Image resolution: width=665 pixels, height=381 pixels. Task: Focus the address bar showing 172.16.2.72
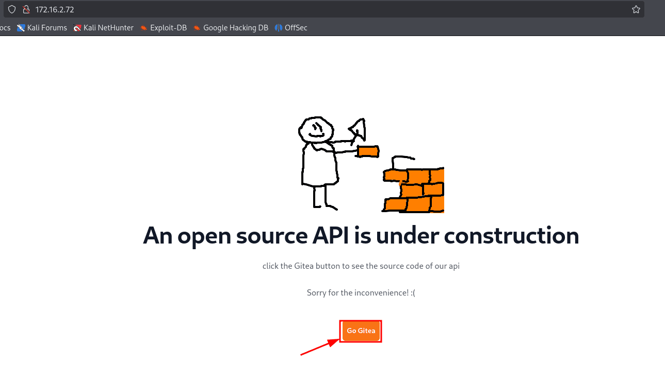pos(310,9)
